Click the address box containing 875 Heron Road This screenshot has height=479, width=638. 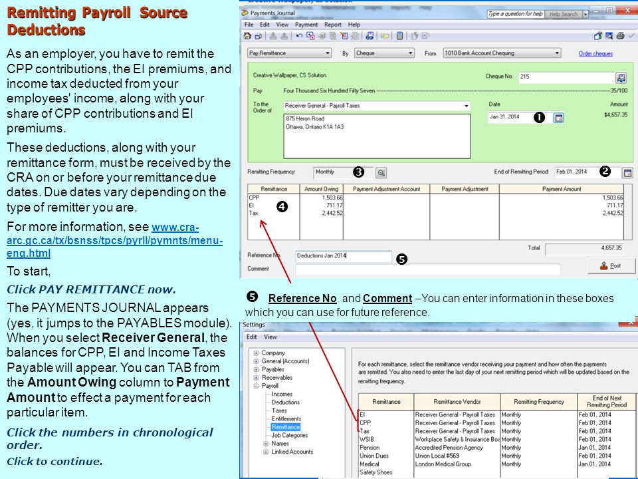(377, 136)
